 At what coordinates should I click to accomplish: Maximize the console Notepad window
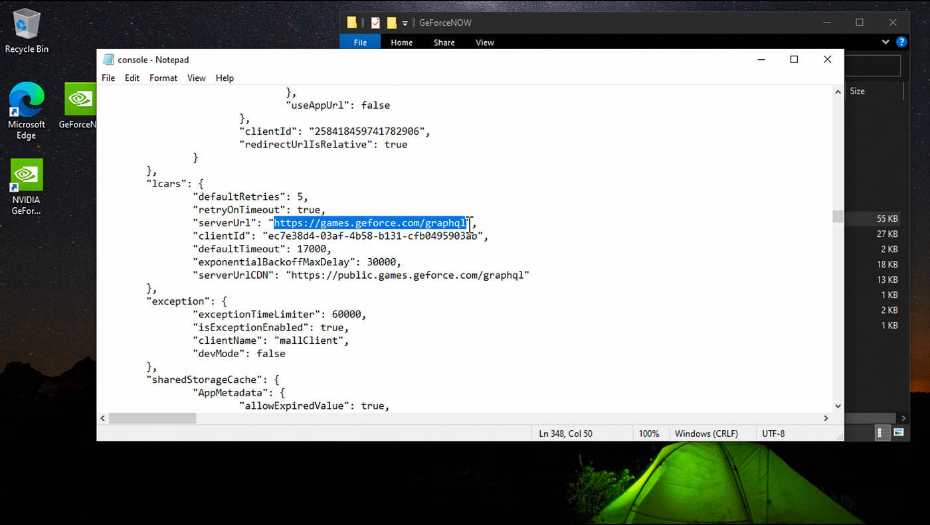pos(794,59)
